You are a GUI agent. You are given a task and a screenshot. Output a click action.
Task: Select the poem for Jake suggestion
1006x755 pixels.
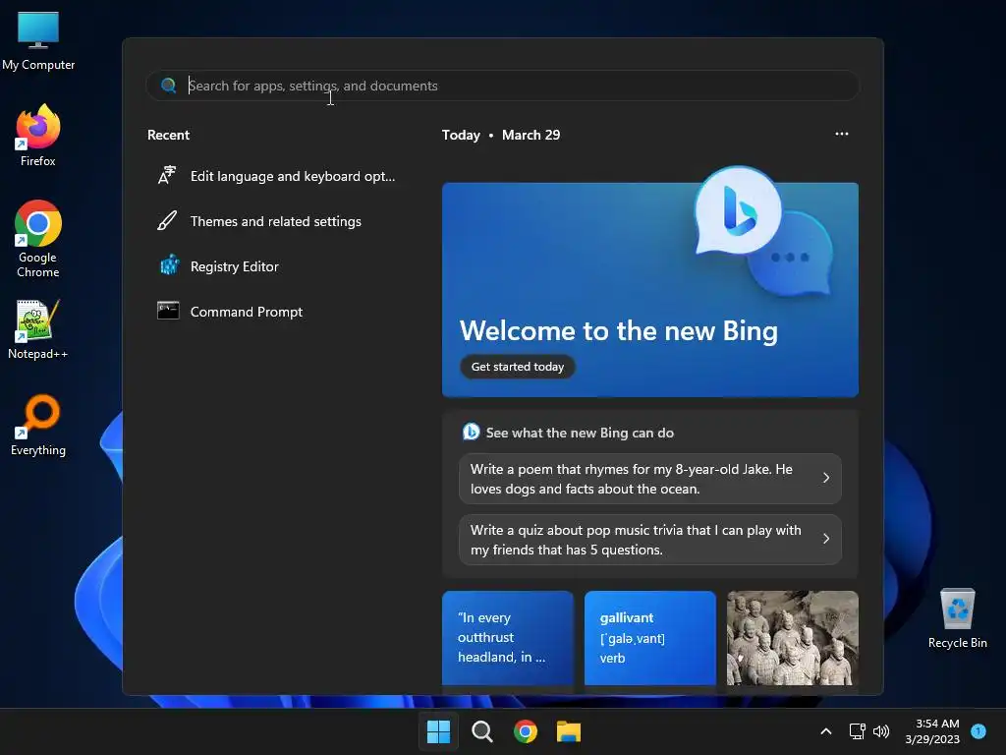tap(650, 479)
